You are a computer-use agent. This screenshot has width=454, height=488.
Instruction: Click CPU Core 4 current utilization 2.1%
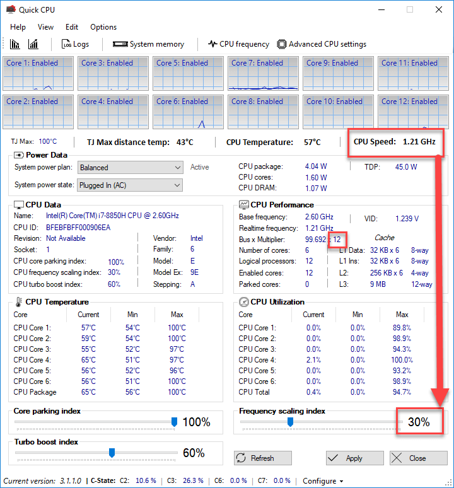313,360
